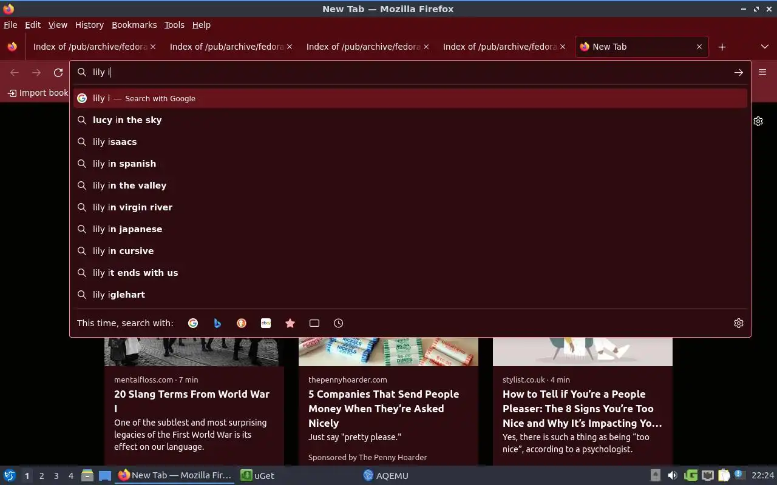Switch to AQEMU in the taskbar
777x485 pixels.
(386, 475)
